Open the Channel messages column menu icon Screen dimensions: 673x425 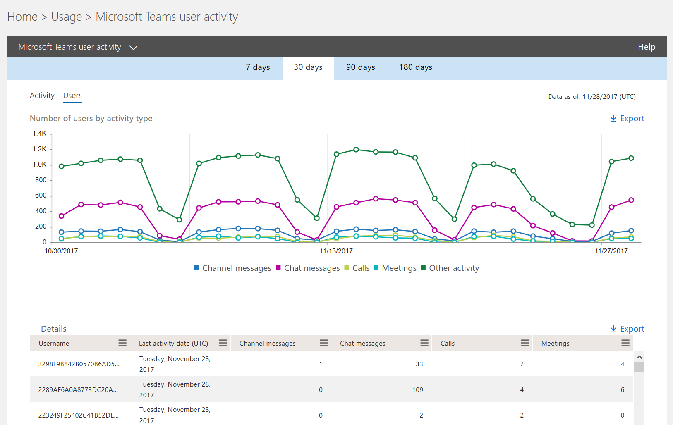tap(323, 343)
